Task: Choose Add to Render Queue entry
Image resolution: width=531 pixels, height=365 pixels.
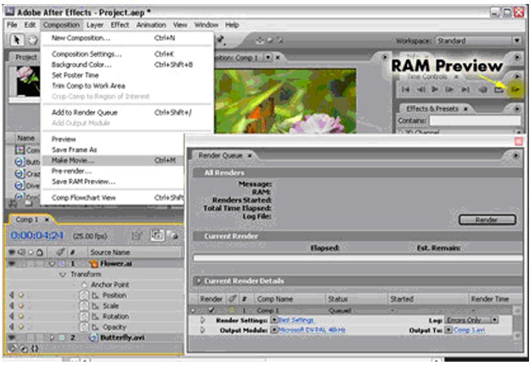Action: pyautogui.click(x=127, y=112)
